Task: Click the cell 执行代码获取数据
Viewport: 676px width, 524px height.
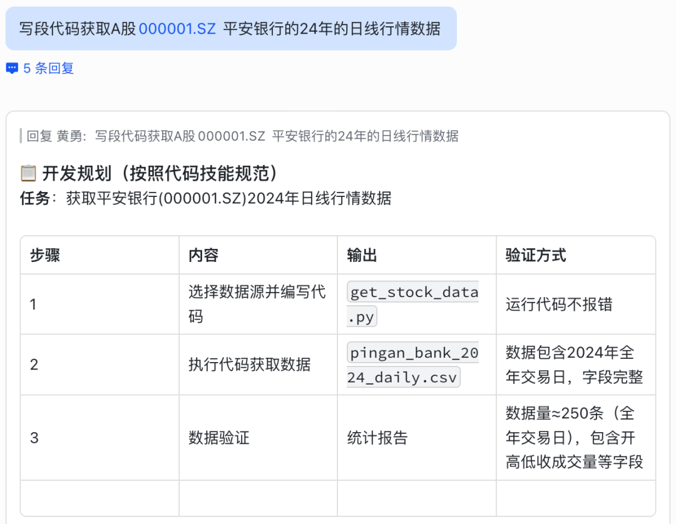Action: click(x=259, y=365)
